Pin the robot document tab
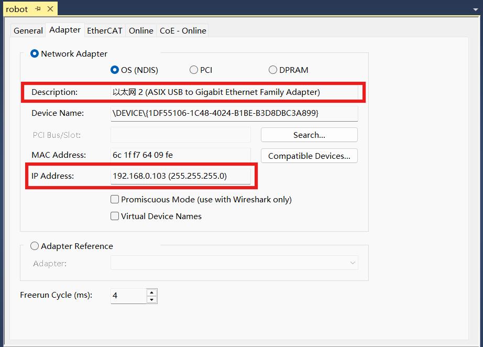Viewport: 483px width, 347px height. pos(38,9)
